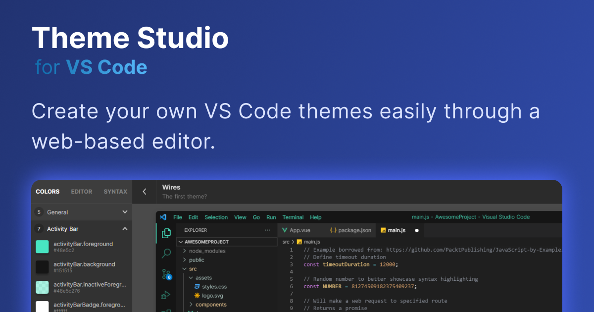Select the main.js editor tab
Image resolution: width=594 pixels, height=312 pixels.
pos(400,230)
